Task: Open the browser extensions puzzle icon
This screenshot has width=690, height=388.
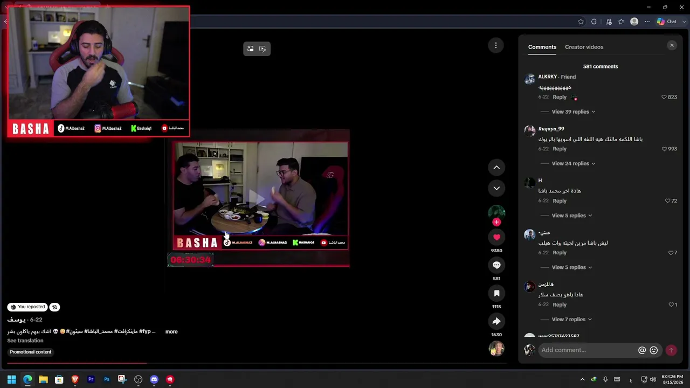Action: click(x=594, y=22)
